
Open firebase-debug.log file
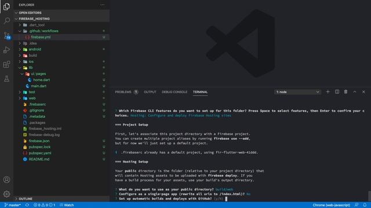(61, 135)
